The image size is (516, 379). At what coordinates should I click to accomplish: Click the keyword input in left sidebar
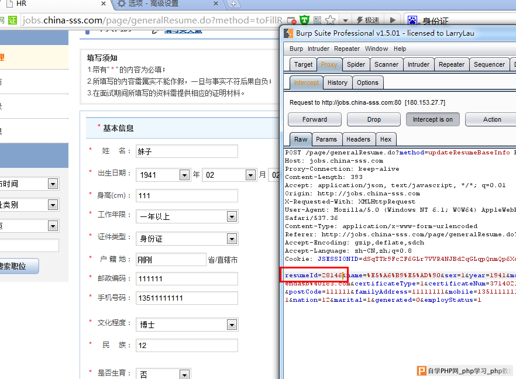tap(29, 246)
